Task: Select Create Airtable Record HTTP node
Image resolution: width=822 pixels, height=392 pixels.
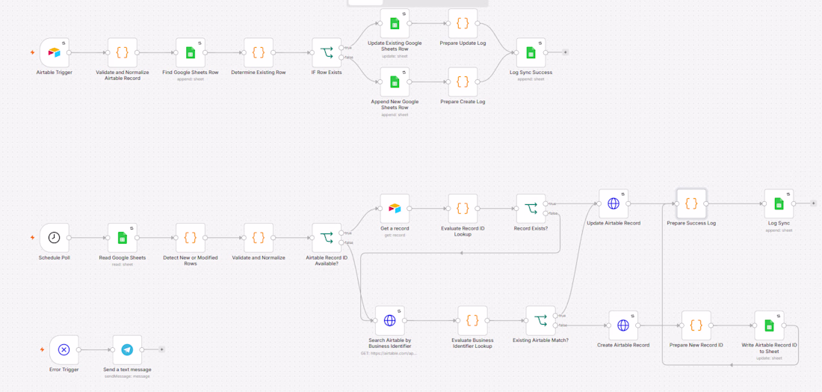Action: tap(623, 325)
